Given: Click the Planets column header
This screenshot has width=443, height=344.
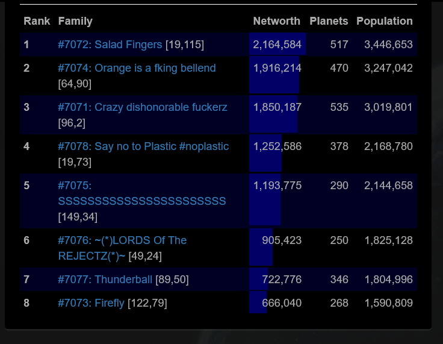Looking at the screenshot, I should (x=329, y=21).
